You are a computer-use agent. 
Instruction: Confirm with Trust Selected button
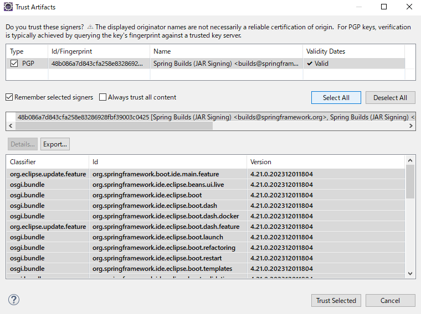pyautogui.click(x=336, y=300)
